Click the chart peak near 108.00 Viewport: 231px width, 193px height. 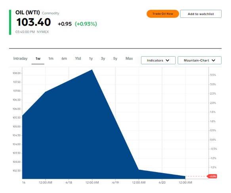click(92, 70)
